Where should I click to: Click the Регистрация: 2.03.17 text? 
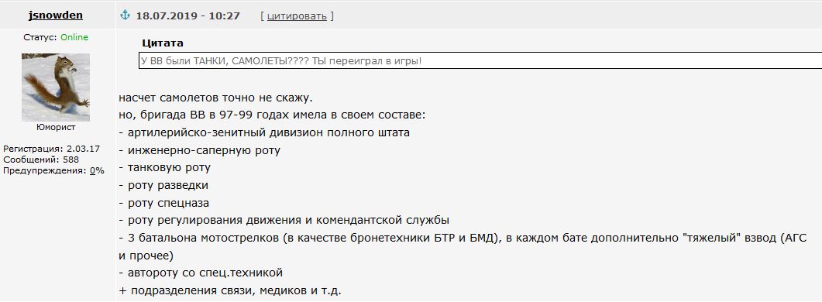coord(51,149)
